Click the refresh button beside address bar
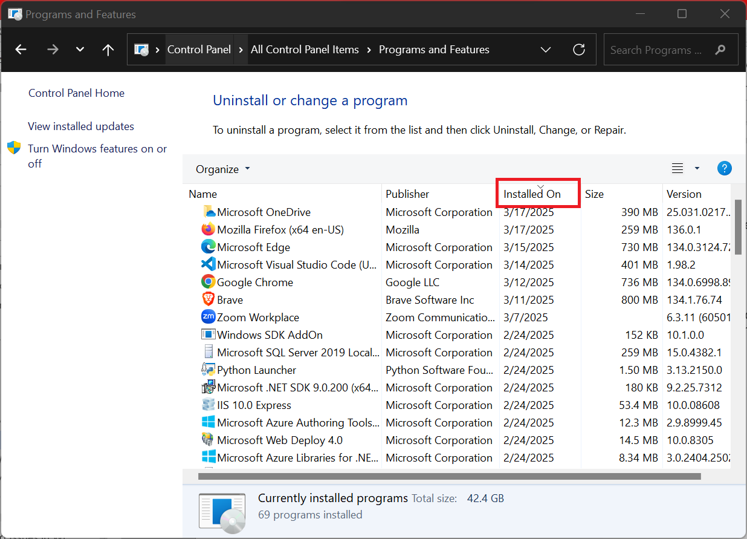The width and height of the screenshot is (747, 539). pos(578,50)
